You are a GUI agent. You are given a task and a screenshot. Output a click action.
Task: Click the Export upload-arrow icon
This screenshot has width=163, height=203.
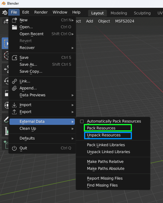(14, 112)
